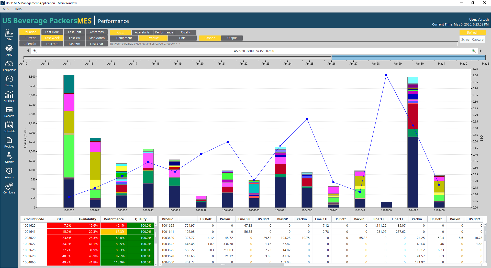491x268 pixels.
Task: Open the Help menu
Action: tap(18, 9)
